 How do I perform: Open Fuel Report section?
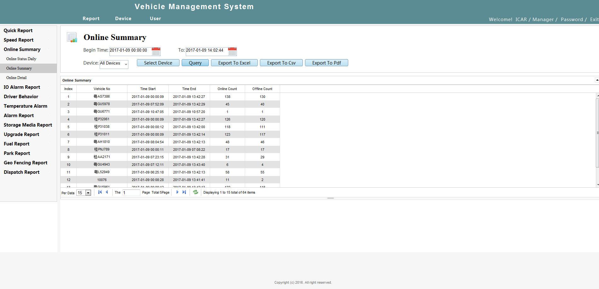16,144
